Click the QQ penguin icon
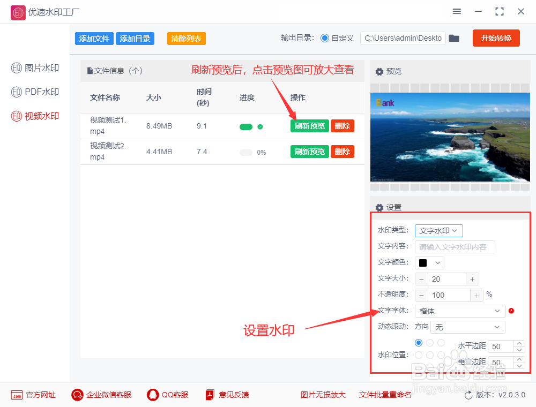The image size is (536, 407). [153, 395]
